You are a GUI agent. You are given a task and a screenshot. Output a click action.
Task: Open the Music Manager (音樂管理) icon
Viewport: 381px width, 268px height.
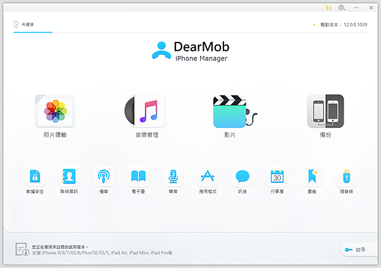tap(145, 111)
